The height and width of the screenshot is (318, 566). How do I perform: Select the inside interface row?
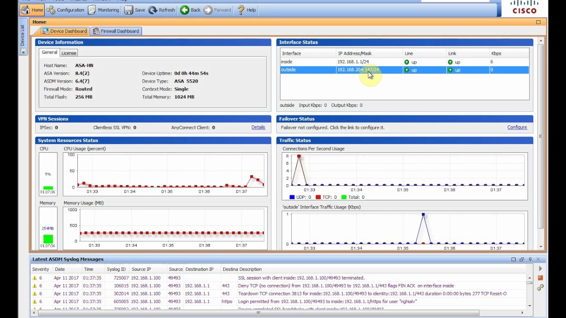(x=405, y=62)
